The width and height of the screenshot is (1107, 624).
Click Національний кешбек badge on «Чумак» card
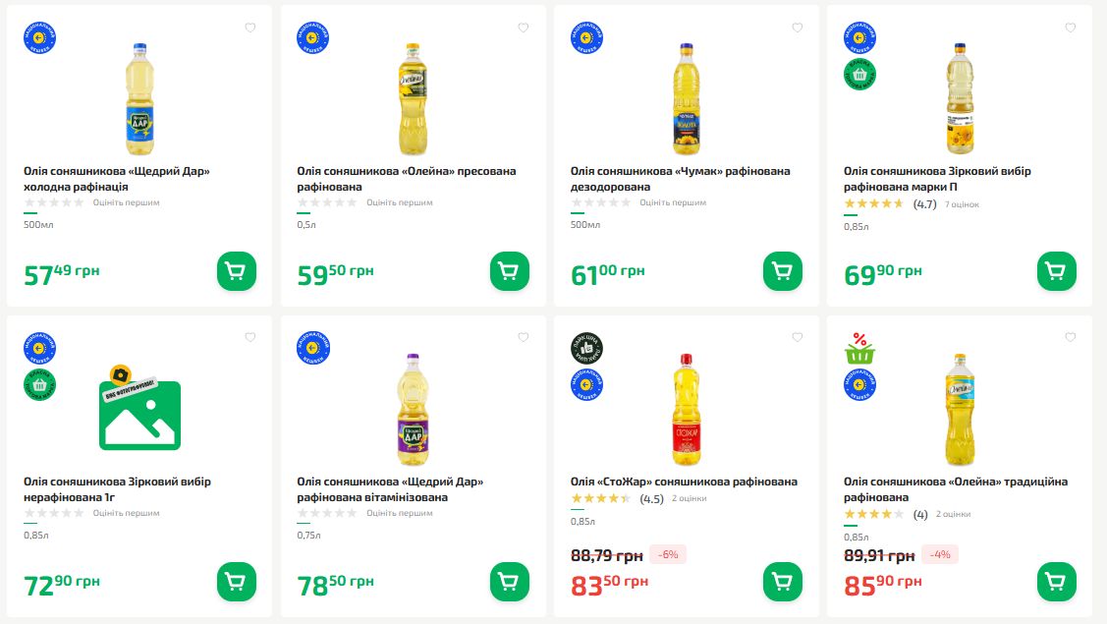coord(586,38)
